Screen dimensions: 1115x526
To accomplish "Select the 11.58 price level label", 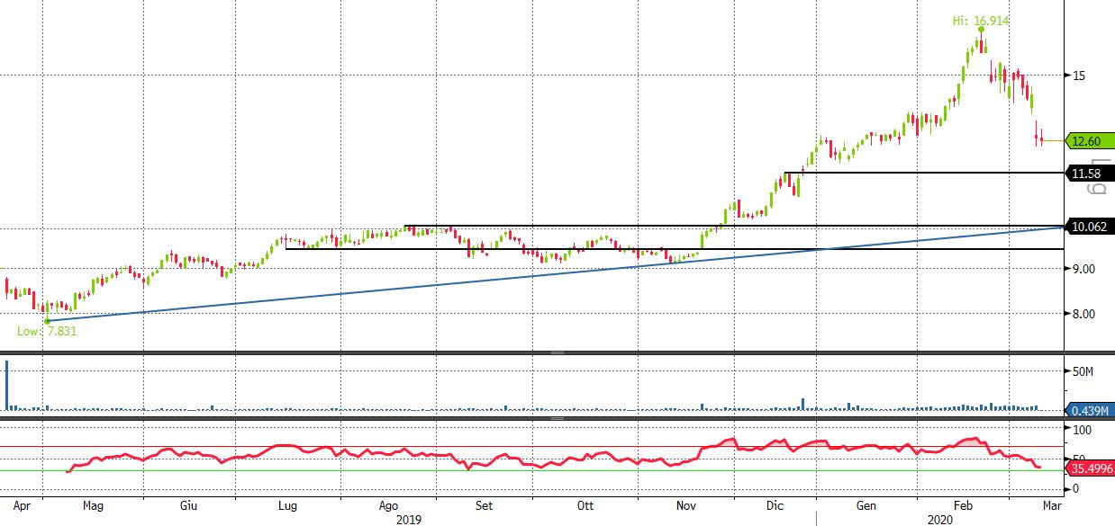I will click(1090, 173).
